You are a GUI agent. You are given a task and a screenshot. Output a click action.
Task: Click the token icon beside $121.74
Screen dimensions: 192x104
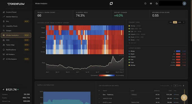(3, 90)
